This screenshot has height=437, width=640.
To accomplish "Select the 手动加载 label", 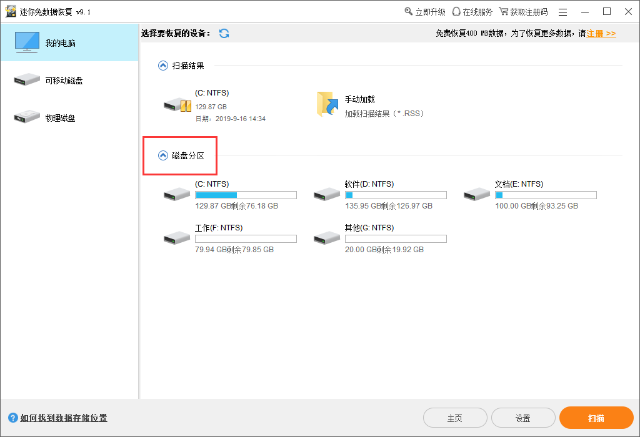I will [x=359, y=99].
